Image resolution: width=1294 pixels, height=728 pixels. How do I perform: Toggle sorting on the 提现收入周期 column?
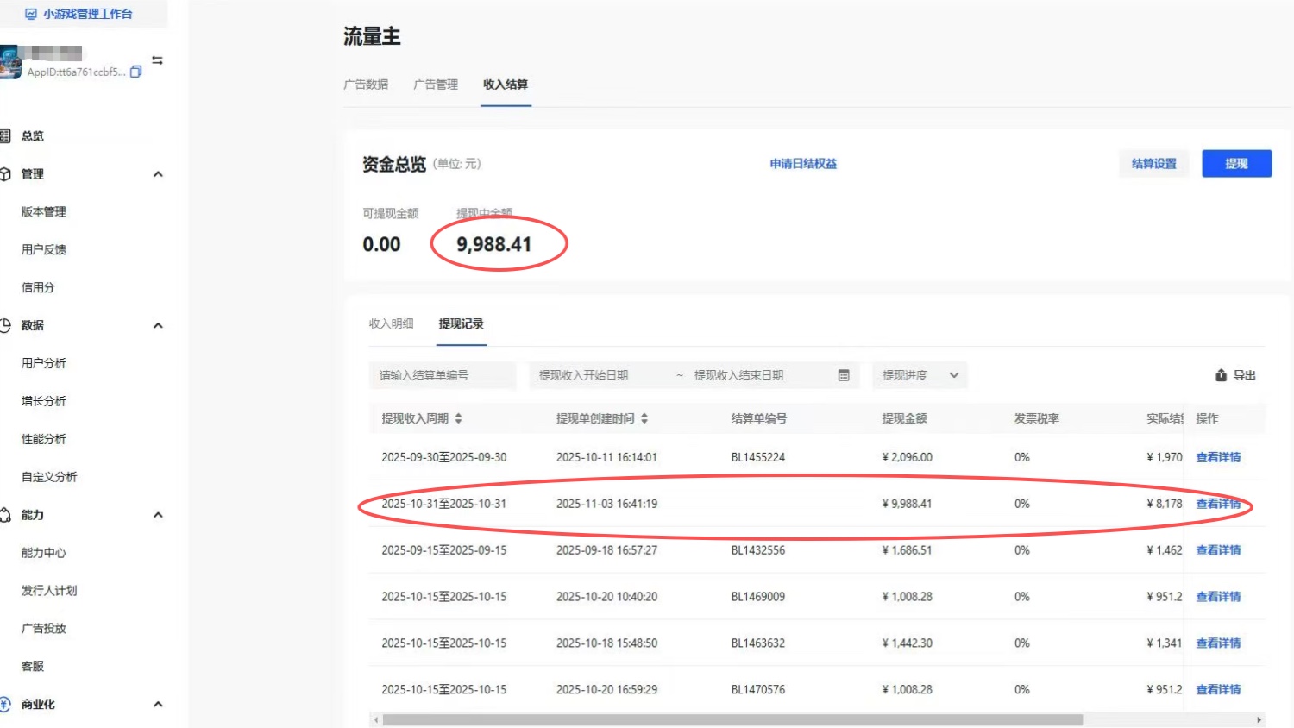pyautogui.click(x=460, y=418)
